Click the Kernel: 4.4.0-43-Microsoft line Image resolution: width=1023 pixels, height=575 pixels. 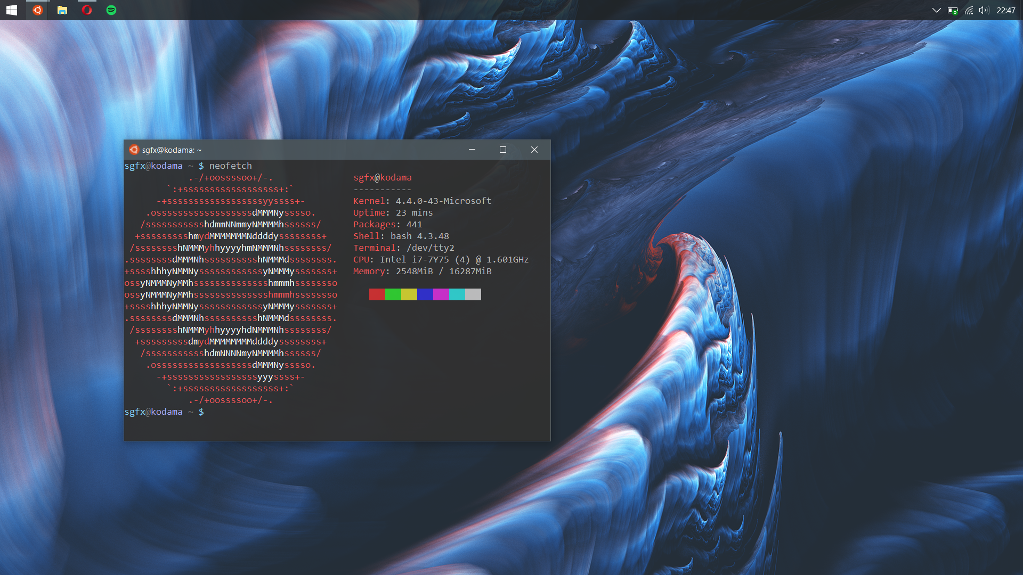pos(423,201)
